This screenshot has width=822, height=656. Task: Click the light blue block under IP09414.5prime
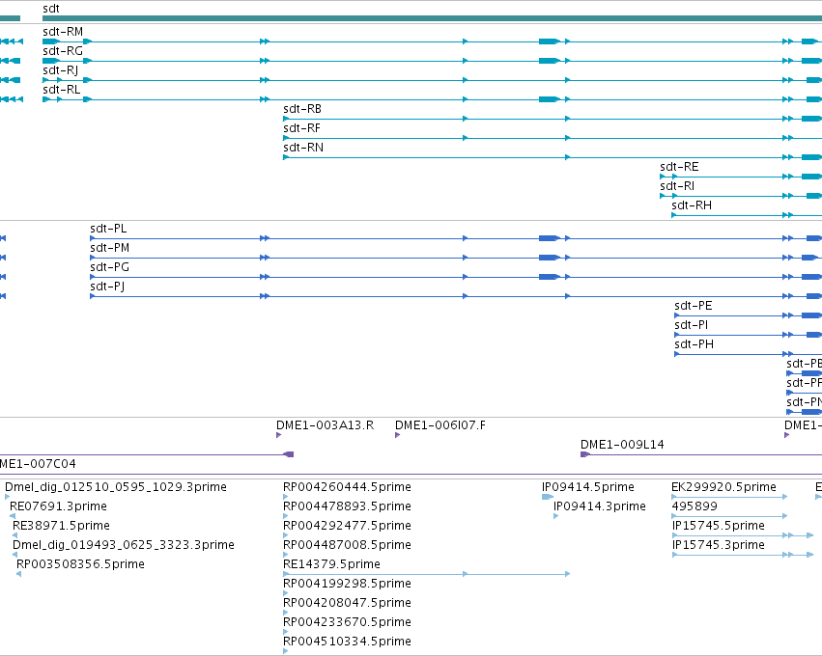point(547,497)
